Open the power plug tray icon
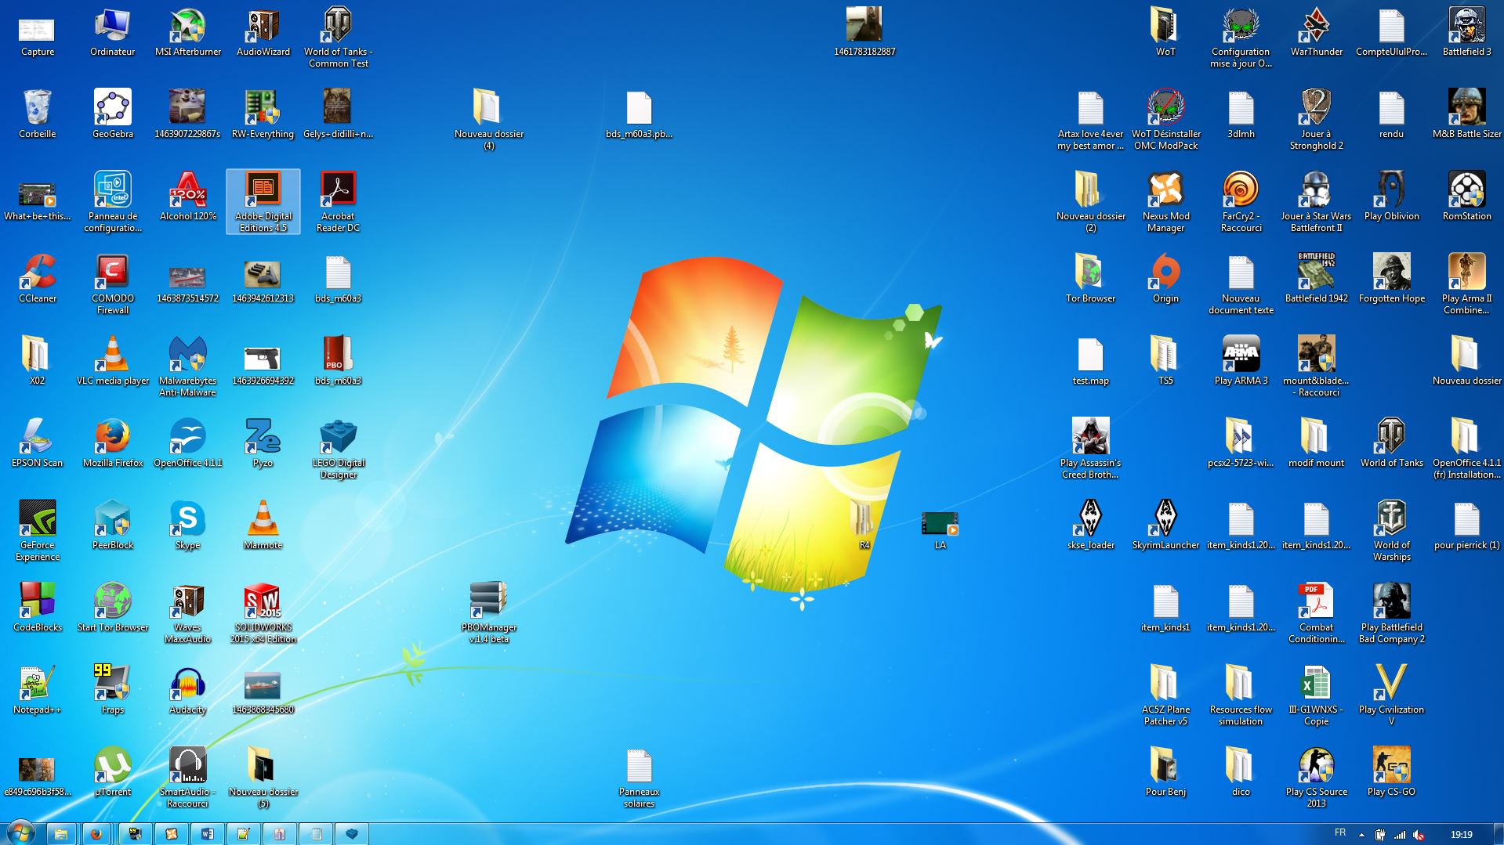 1380,835
